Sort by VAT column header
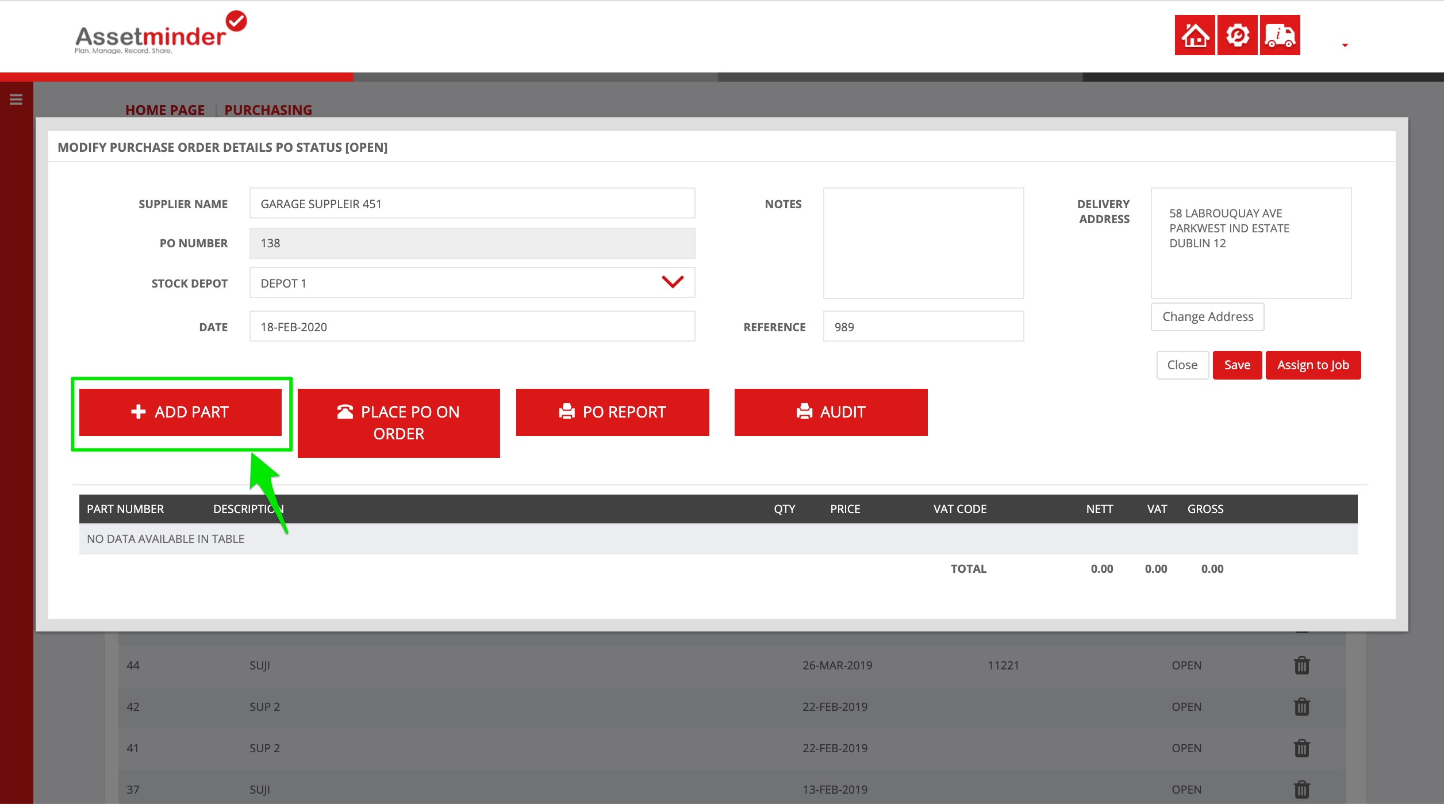 click(x=1157, y=509)
